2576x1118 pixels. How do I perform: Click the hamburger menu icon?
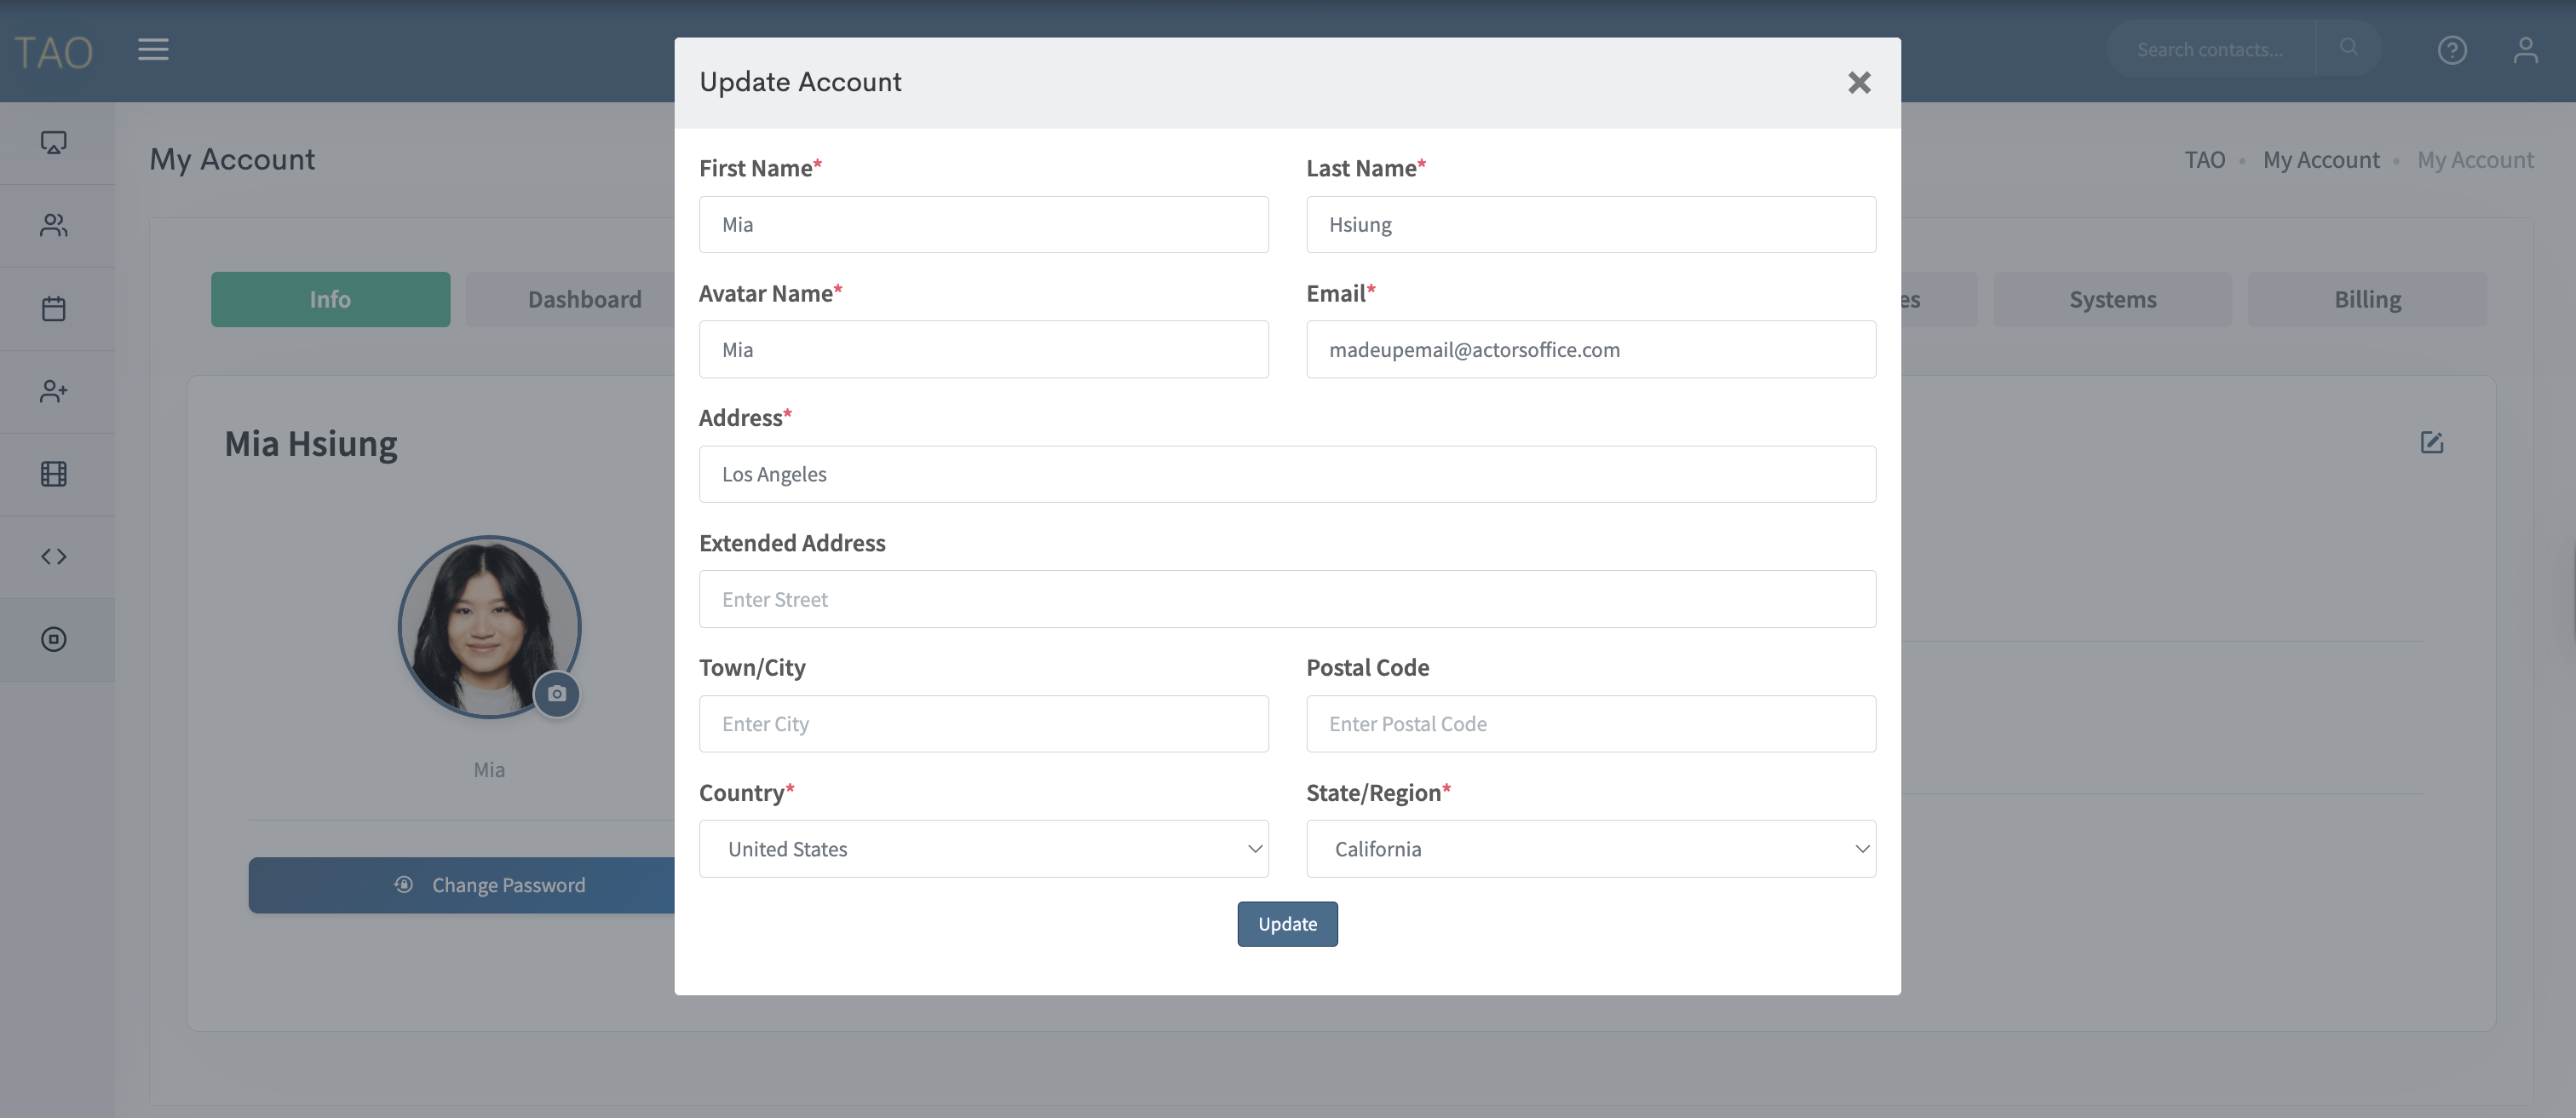[153, 49]
